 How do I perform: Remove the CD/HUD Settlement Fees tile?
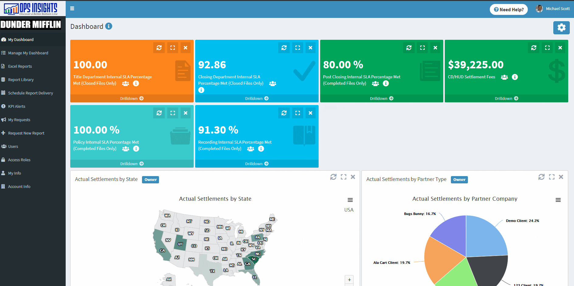coord(560,48)
